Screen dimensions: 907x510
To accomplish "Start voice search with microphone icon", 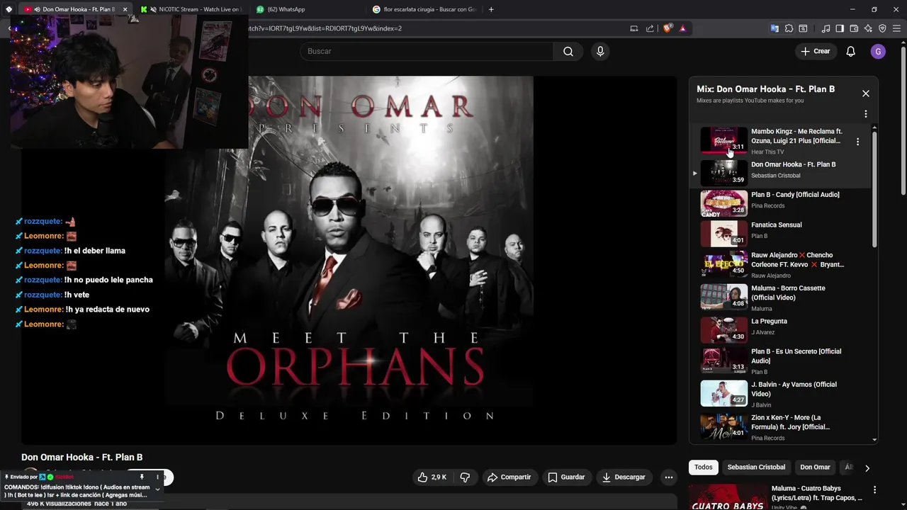I will tap(600, 51).
